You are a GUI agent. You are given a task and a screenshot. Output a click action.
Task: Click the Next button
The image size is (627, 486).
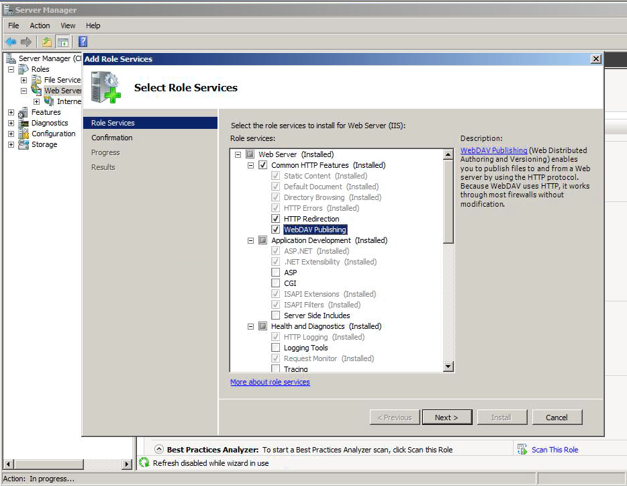(446, 418)
